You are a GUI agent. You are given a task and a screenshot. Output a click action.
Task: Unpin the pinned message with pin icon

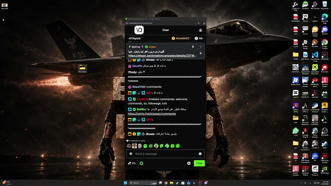click(193, 47)
